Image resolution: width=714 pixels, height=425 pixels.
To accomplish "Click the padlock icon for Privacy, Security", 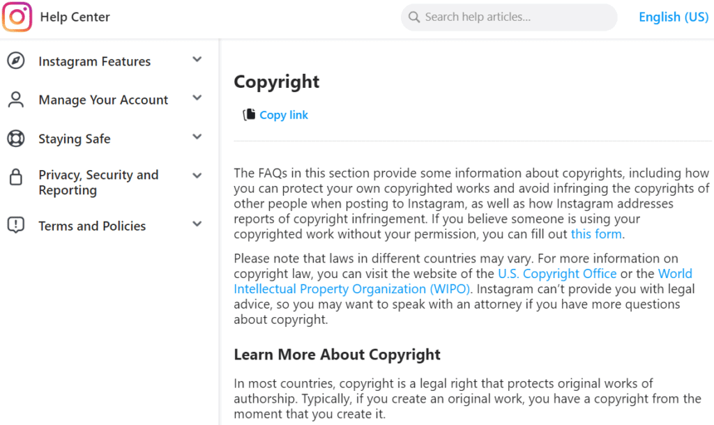I will [15, 178].
